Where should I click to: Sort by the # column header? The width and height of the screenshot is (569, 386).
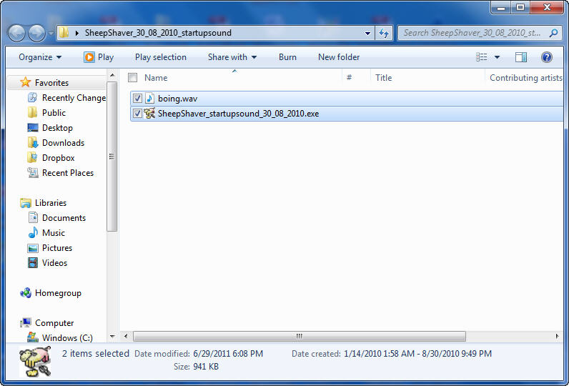[349, 77]
